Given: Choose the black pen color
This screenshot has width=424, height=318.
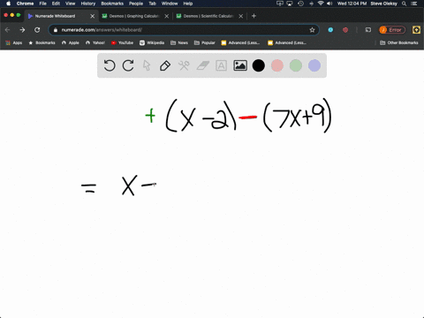Looking at the screenshot, I should coord(259,65).
